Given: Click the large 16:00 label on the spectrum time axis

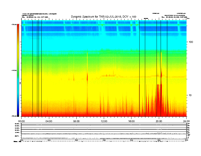Looking at the screenshot, I should coord(131,121).
